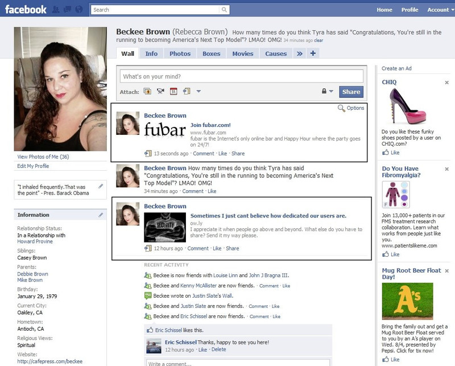Open Howard Provine's profile

click(35, 241)
